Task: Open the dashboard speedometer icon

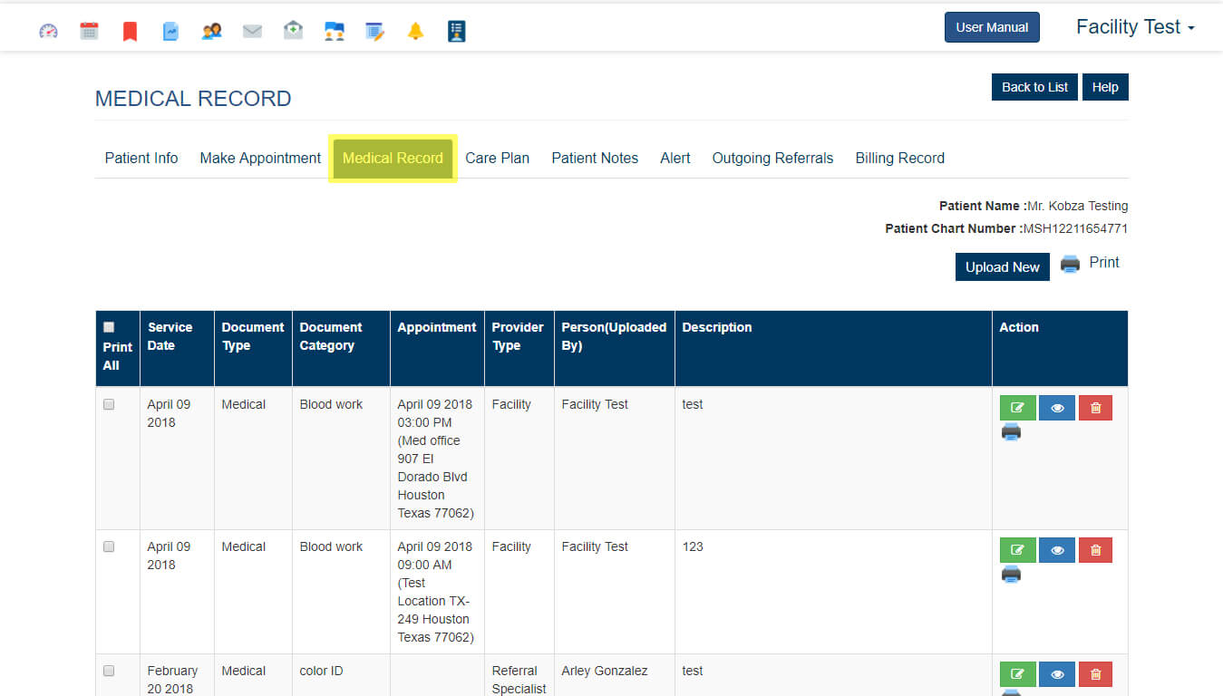Action: (x=48, y=32)
